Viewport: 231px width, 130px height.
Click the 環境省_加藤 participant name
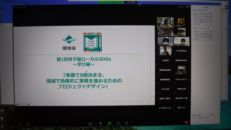point(182,89)
